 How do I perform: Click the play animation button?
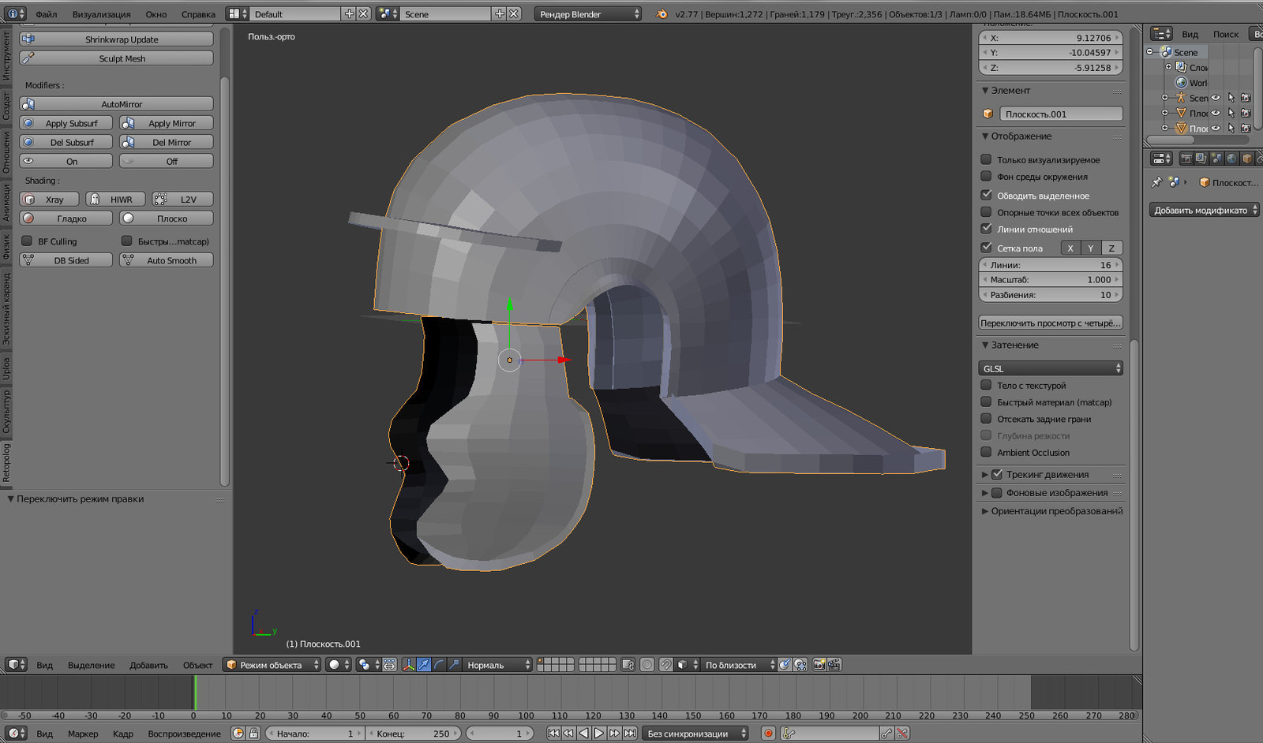(x=599, y=734)
